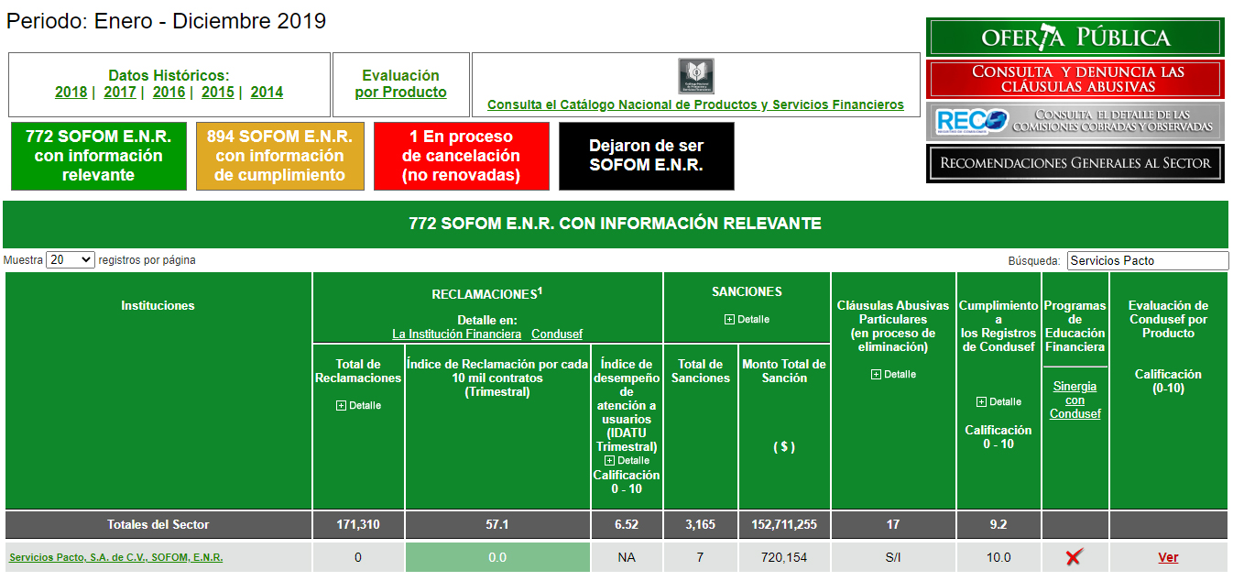Click Índice de Reclamación por cada 10 mil contratos header
Viewport: 1233px width, 581px height.
[497, 378]
